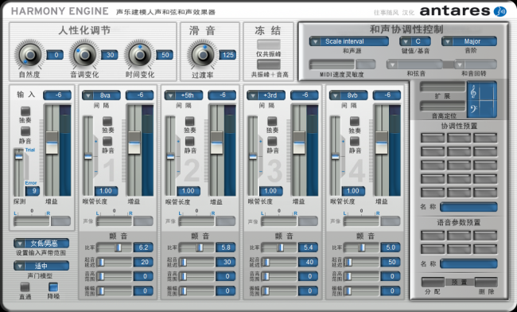Toggle the 直通 bypass button
The image size is (517, 312).
click(25, 287)
